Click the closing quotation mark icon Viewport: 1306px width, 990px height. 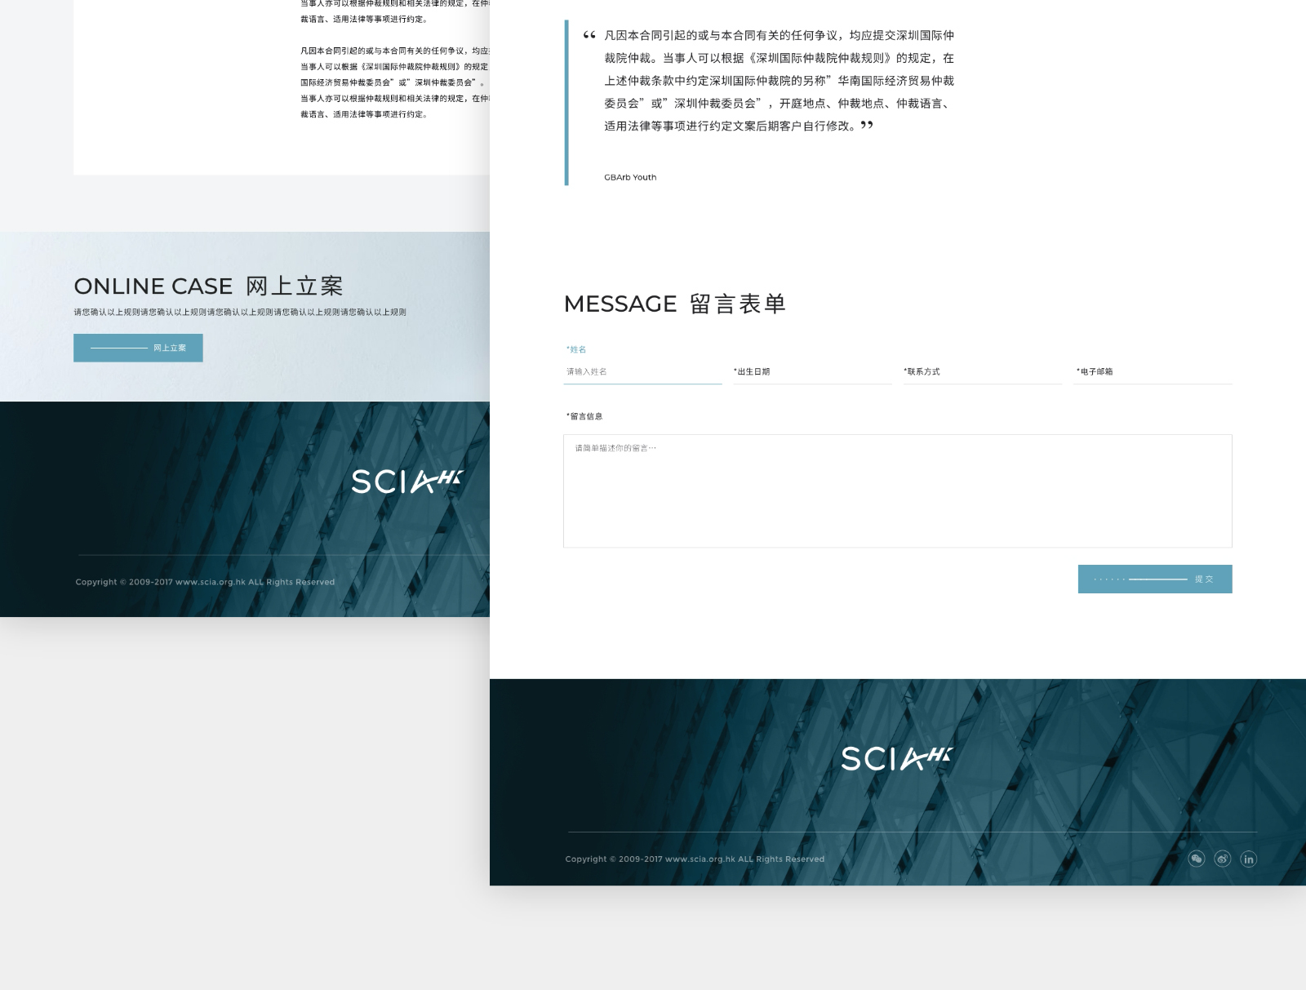click(867, 125)
